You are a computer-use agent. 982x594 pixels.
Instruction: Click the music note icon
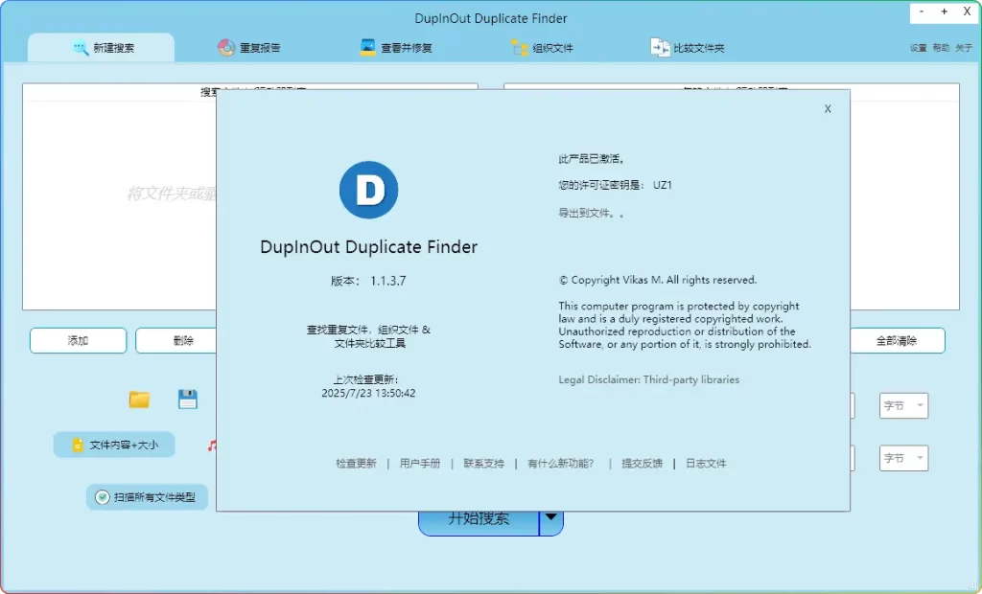212,445
